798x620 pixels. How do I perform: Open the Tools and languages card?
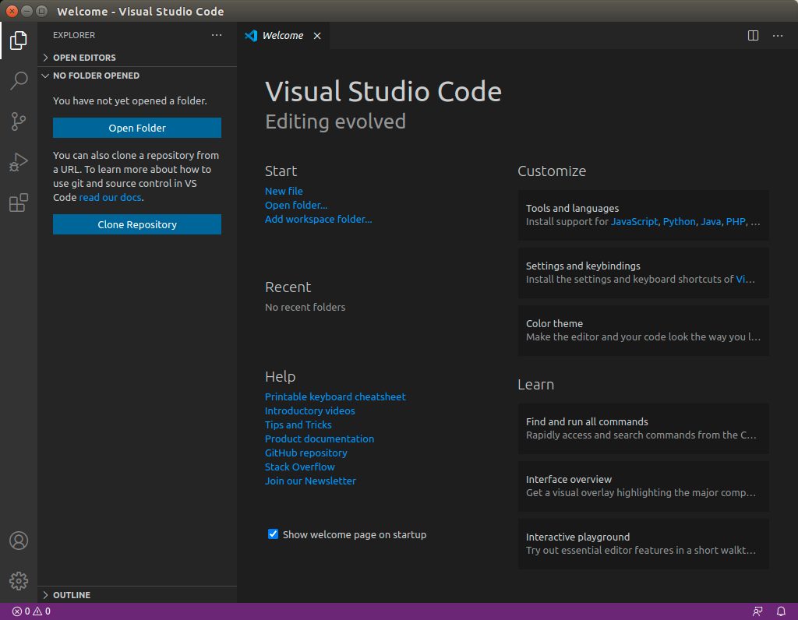(643, 215)
